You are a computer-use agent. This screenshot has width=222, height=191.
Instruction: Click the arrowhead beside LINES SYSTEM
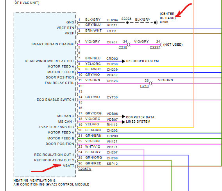pos(124,122)
